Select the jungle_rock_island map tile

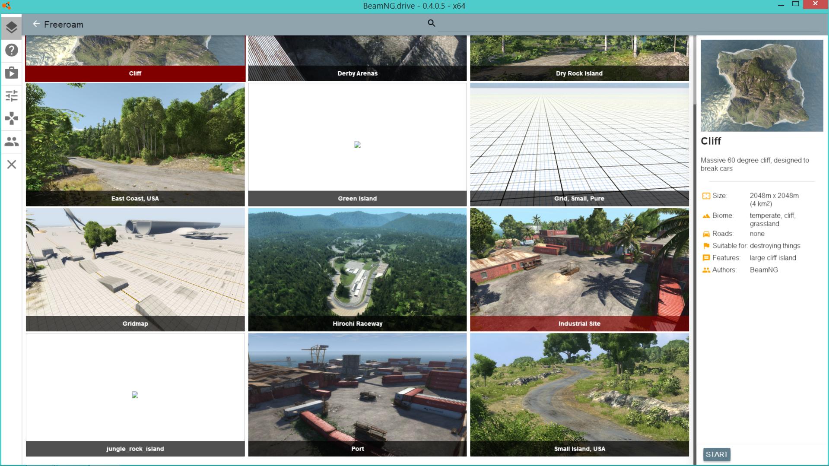135,395
